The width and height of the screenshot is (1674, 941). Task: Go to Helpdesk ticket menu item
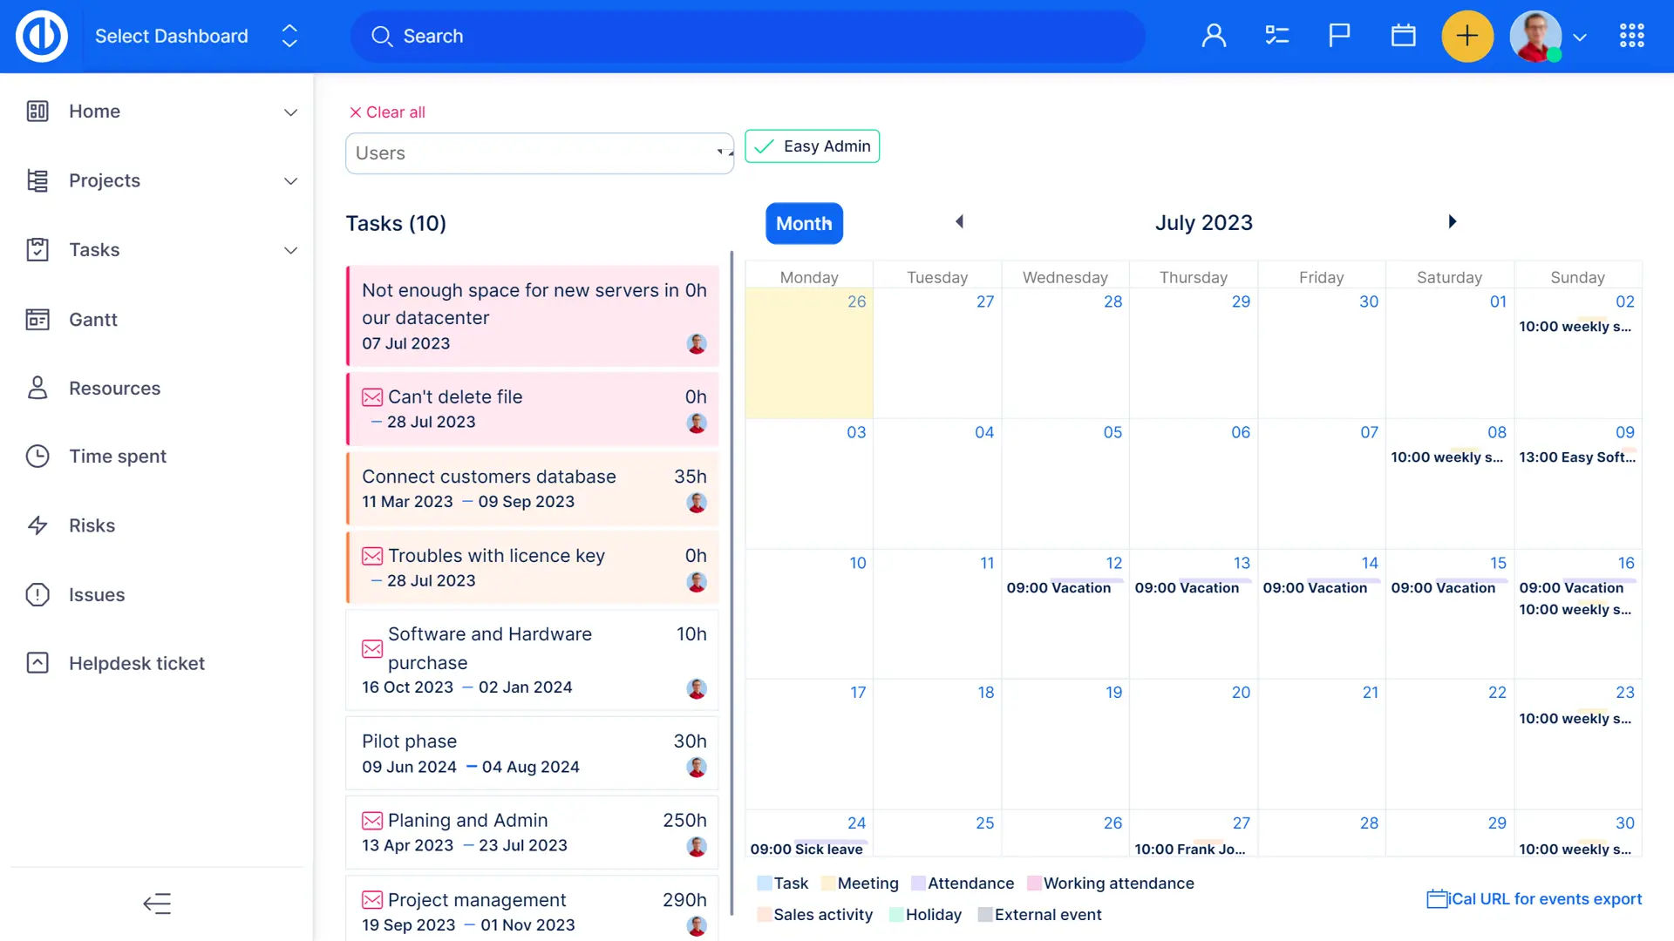(137, 664)
